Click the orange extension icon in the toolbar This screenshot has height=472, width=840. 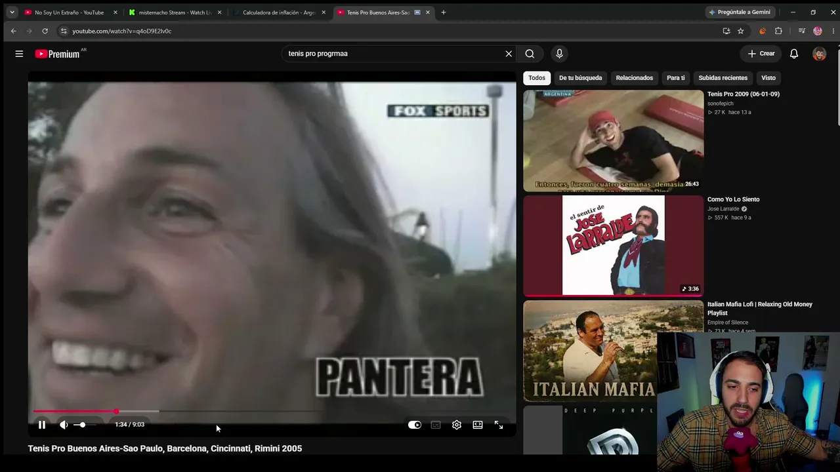click(763, 31)
